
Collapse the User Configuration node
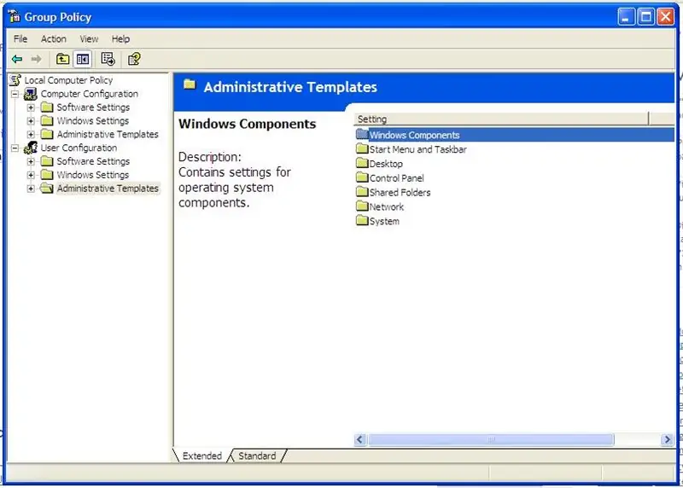coord(15,148)
